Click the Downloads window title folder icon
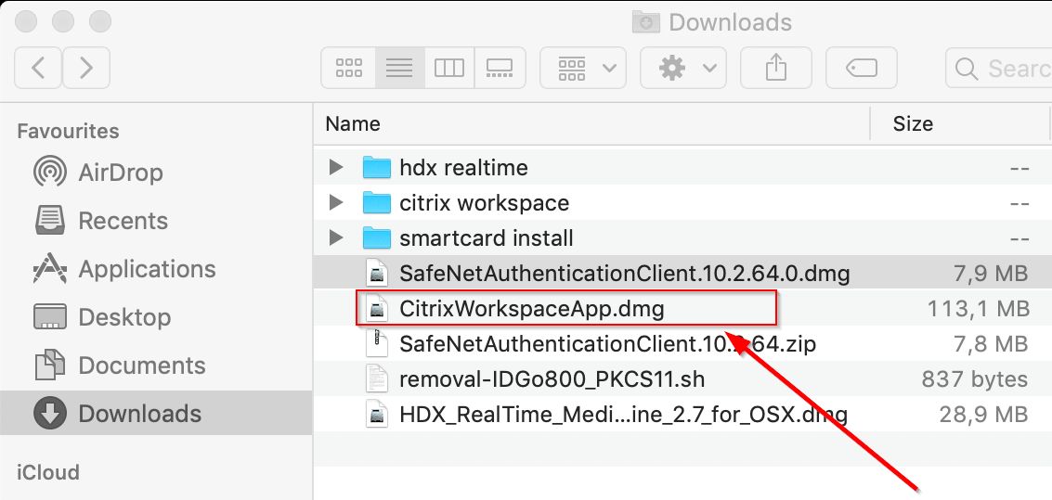Screen dimensions: 1052x500 tap(645, 22)
